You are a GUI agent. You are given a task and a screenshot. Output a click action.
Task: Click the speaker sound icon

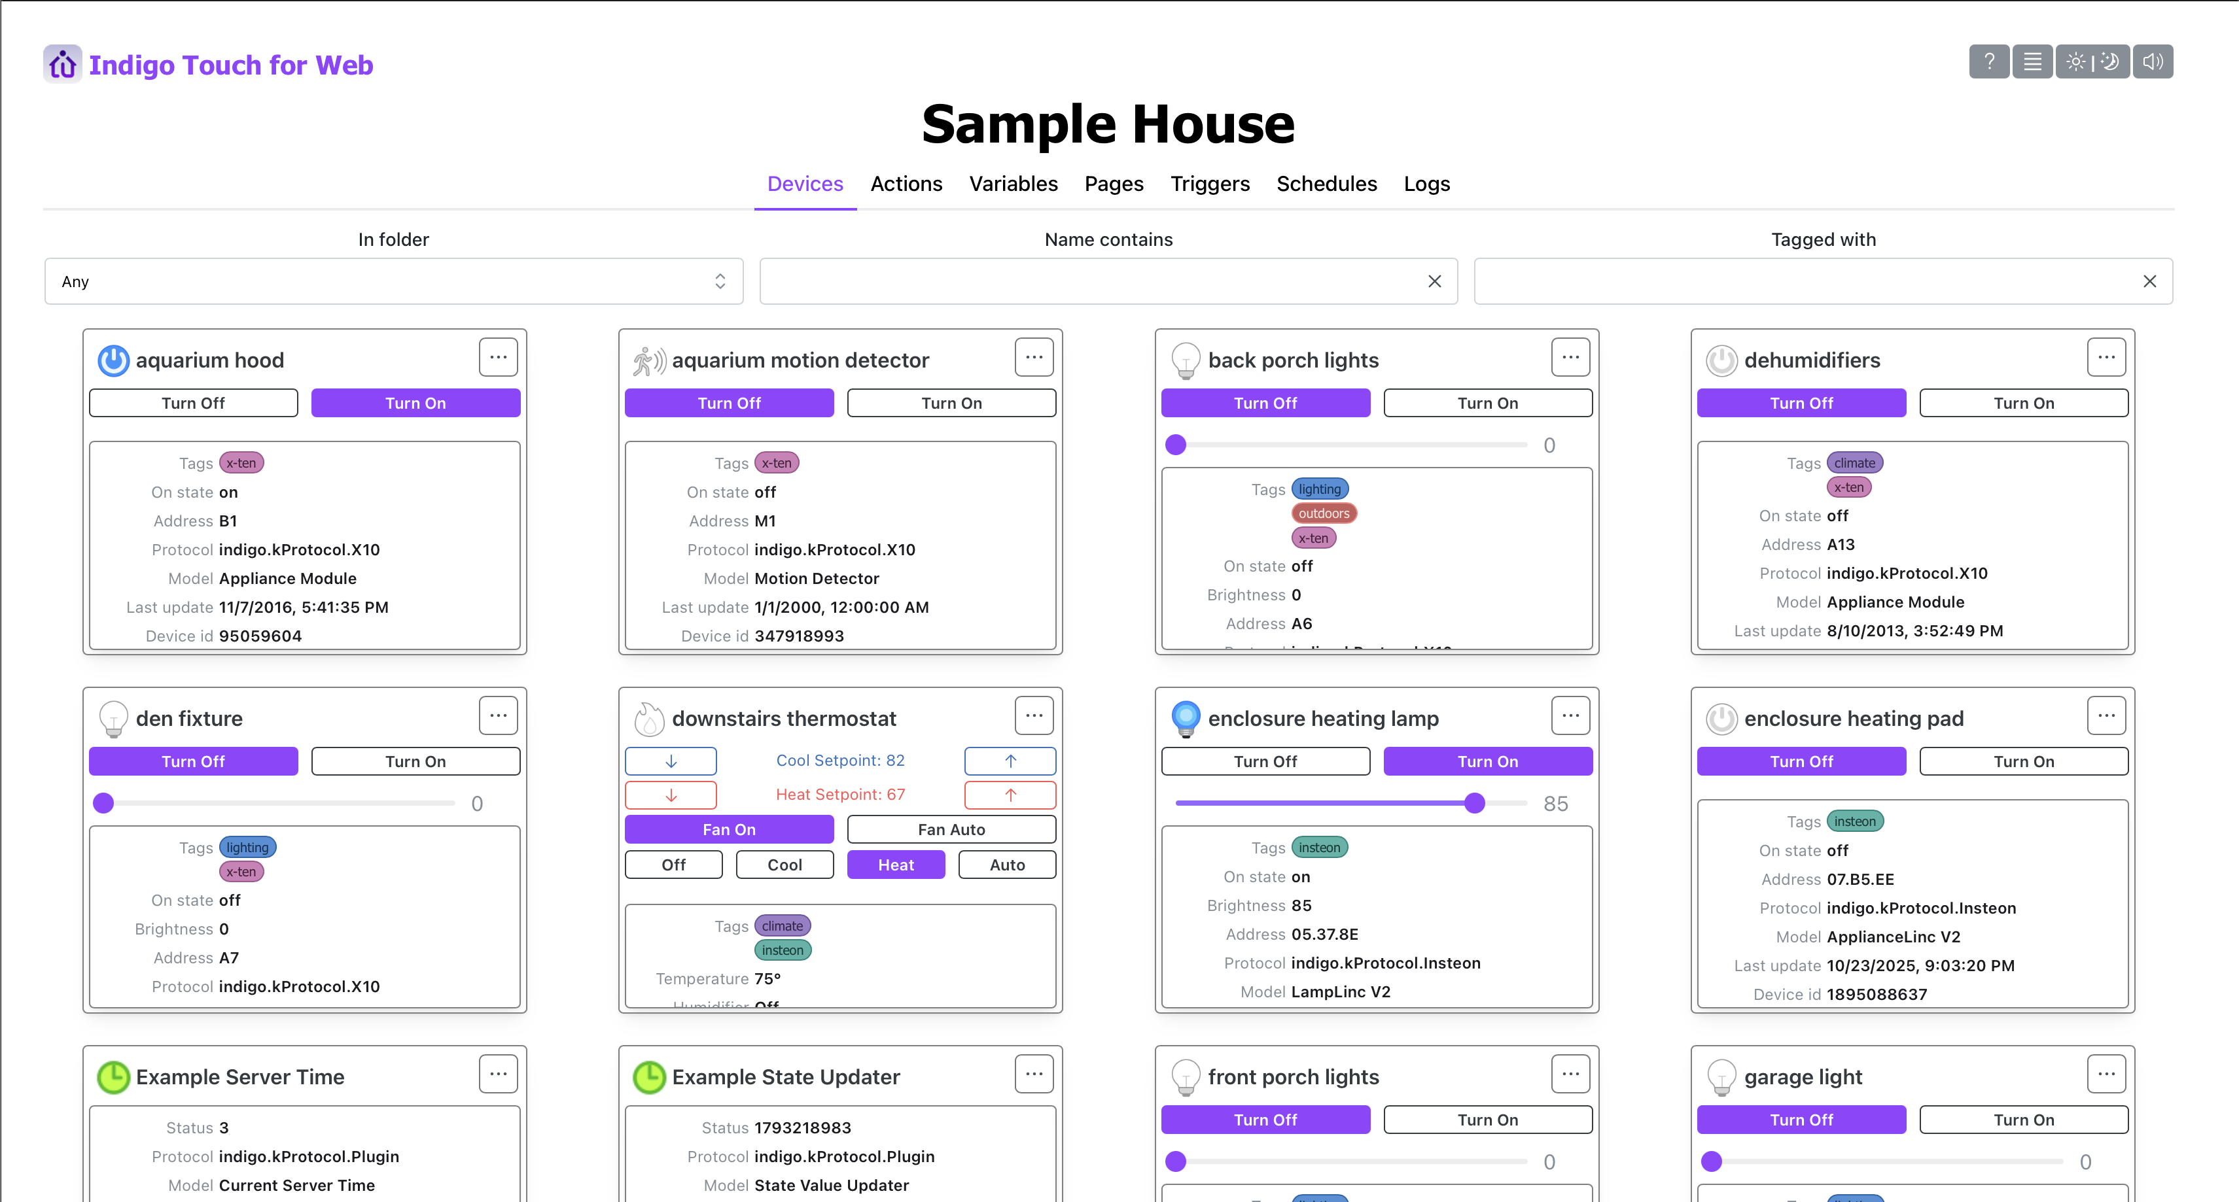click(x=2152, y=61)
